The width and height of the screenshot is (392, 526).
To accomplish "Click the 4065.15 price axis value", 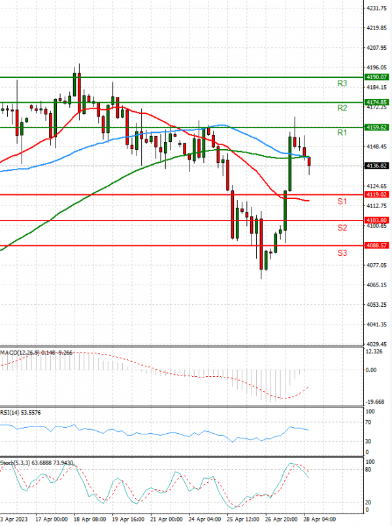I will 376,285.
